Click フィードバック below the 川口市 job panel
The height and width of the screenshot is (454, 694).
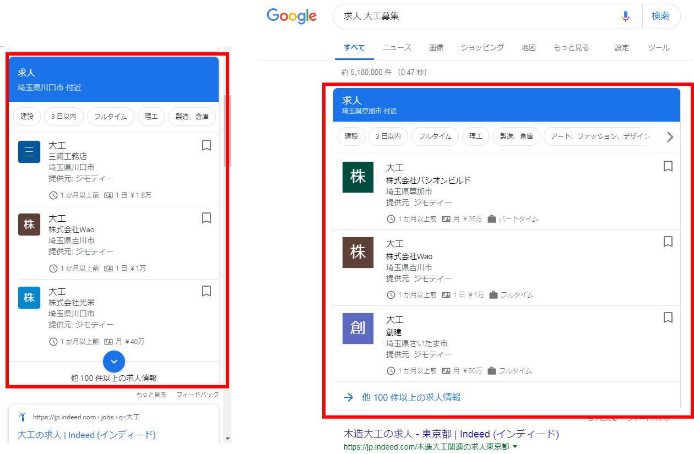(197, 395)
